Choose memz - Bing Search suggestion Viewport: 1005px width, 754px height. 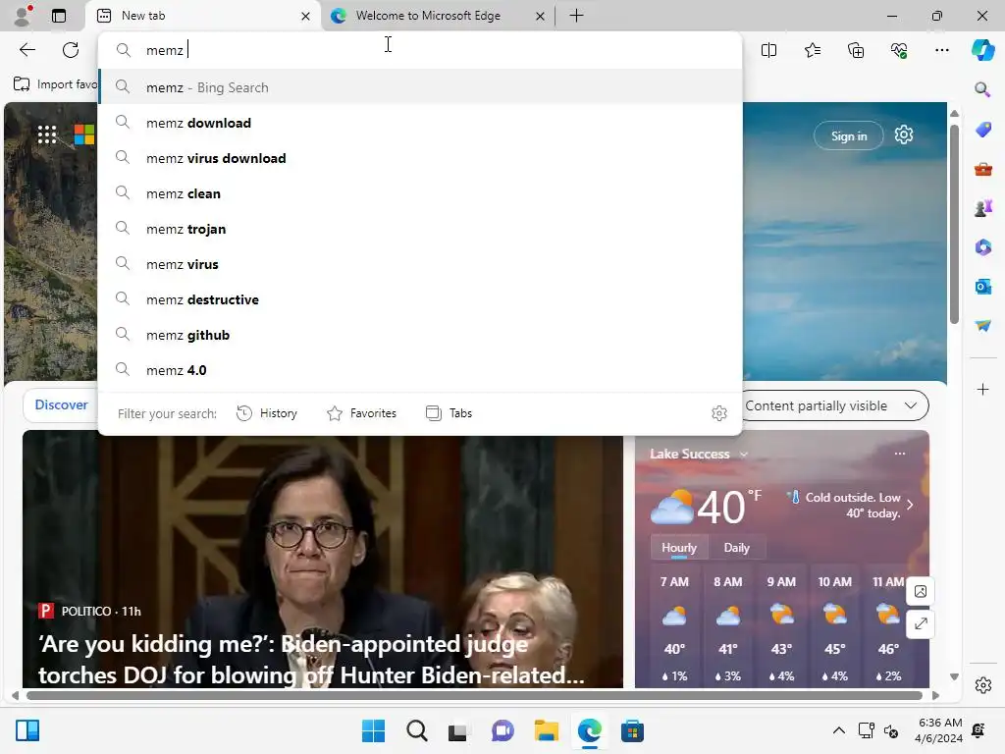421,87
